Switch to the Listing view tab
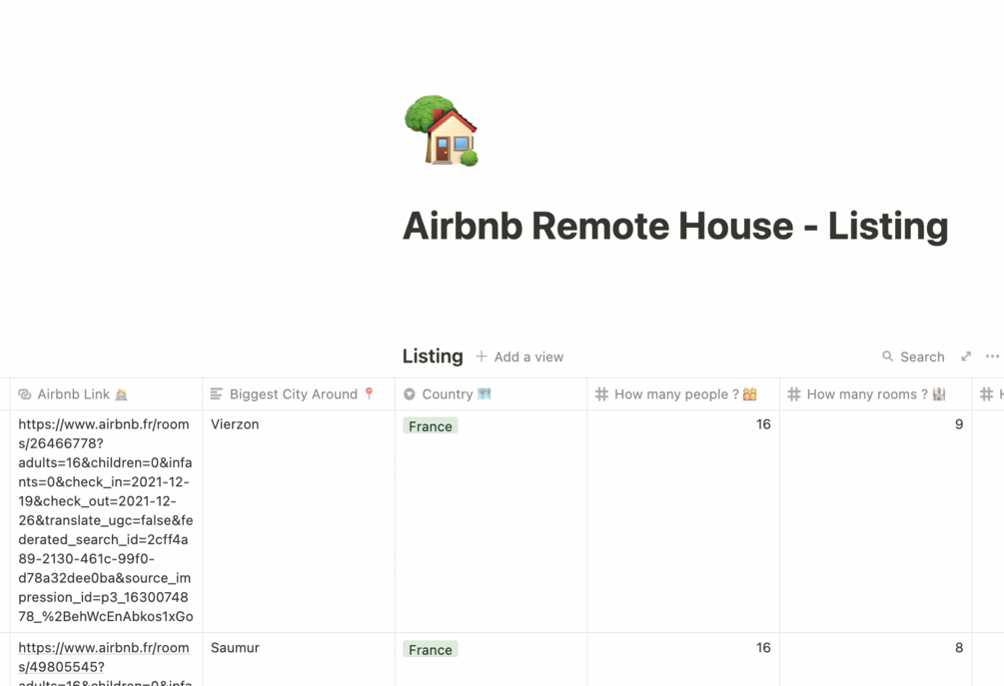Image resolution: width=1004 pixels, height=686 pixels. pos(432,356)
